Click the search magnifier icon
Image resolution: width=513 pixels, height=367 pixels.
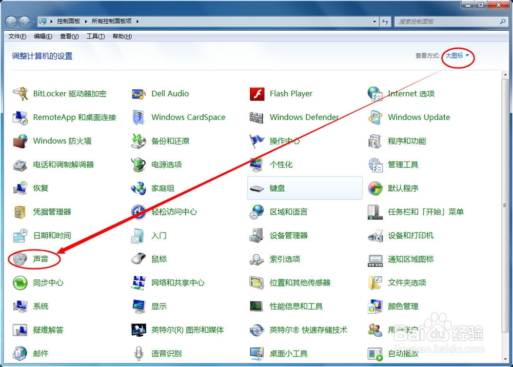503,22
